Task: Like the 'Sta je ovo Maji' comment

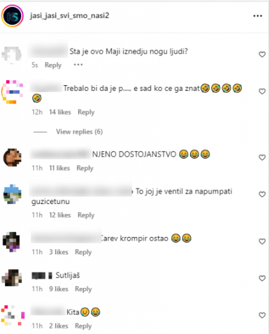Action: (262, 54)
